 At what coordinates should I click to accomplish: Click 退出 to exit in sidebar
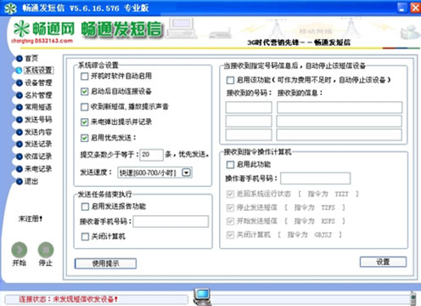[x=31, y=181]
